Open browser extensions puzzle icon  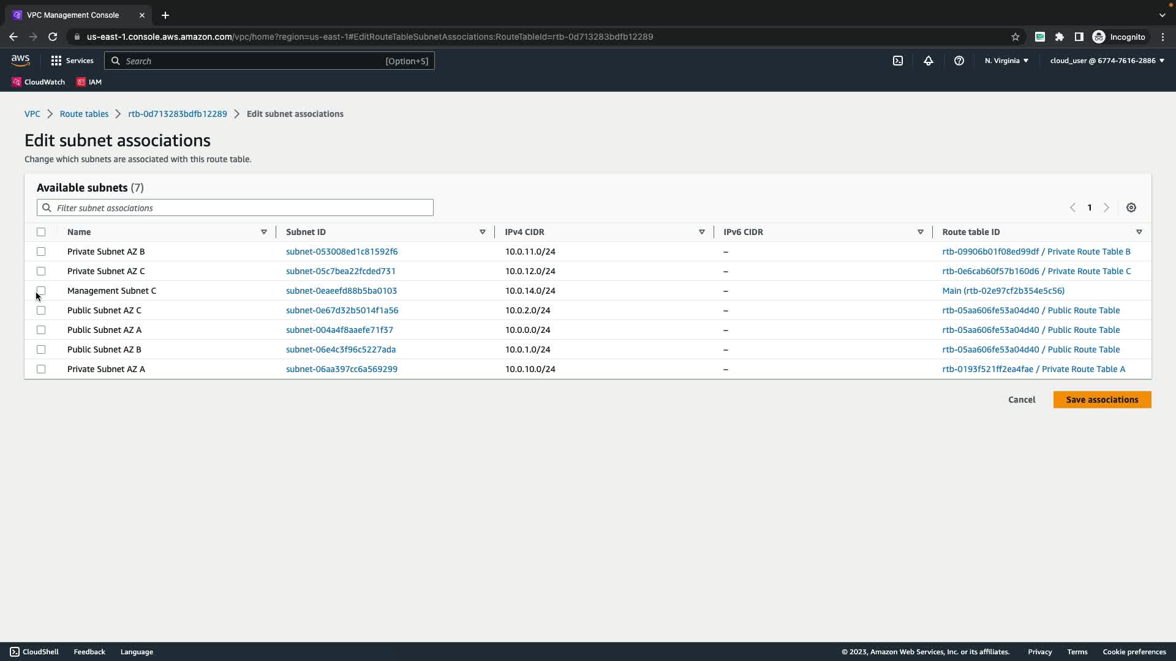click(x=1060, y=37)
